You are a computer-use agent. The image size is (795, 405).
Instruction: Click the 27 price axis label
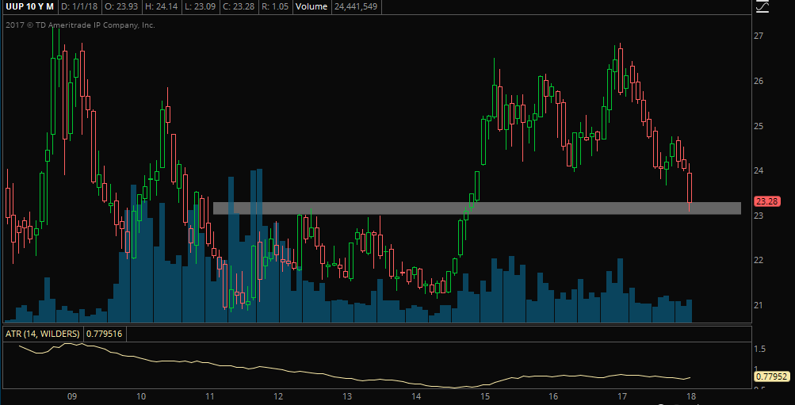pyautogui.click(x=759, y=36)
